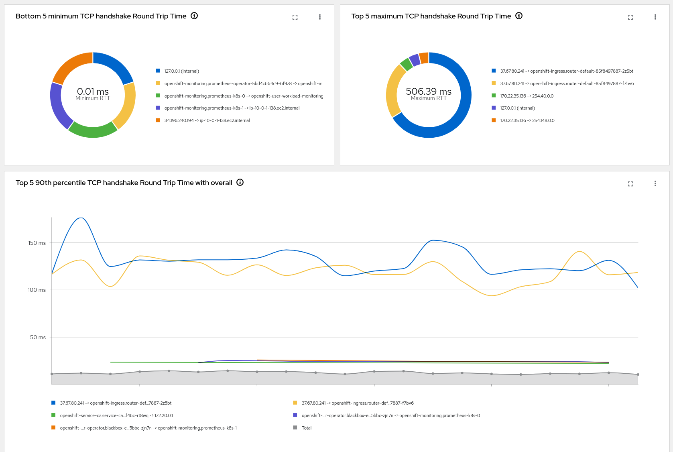
Task: Select 'Total' label in line chart legend
Action: coord(307,428)
